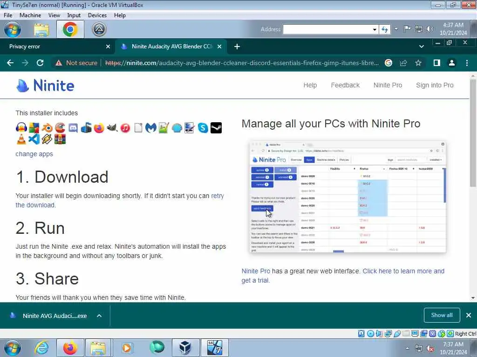This screenshot has width=477, height=357.
Task: Click the Ninite logo in page header
Action: (45, 86)
